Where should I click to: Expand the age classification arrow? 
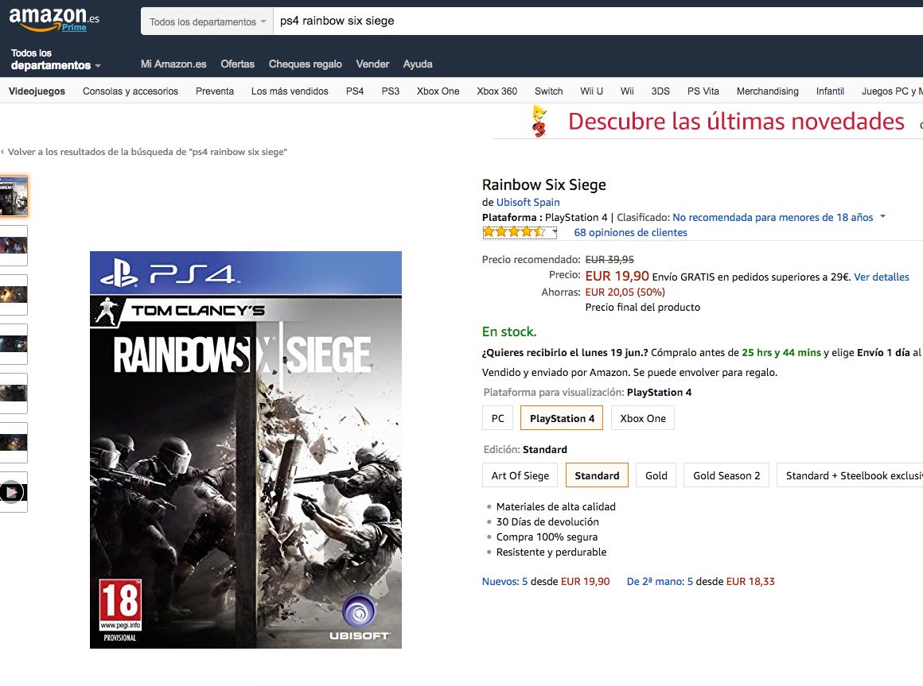[882, 217]
